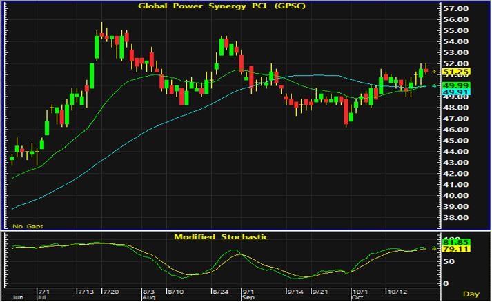Click the Day timeframe label
The width and height of the screenshot is (492, 302).
(x=471, y=294)
